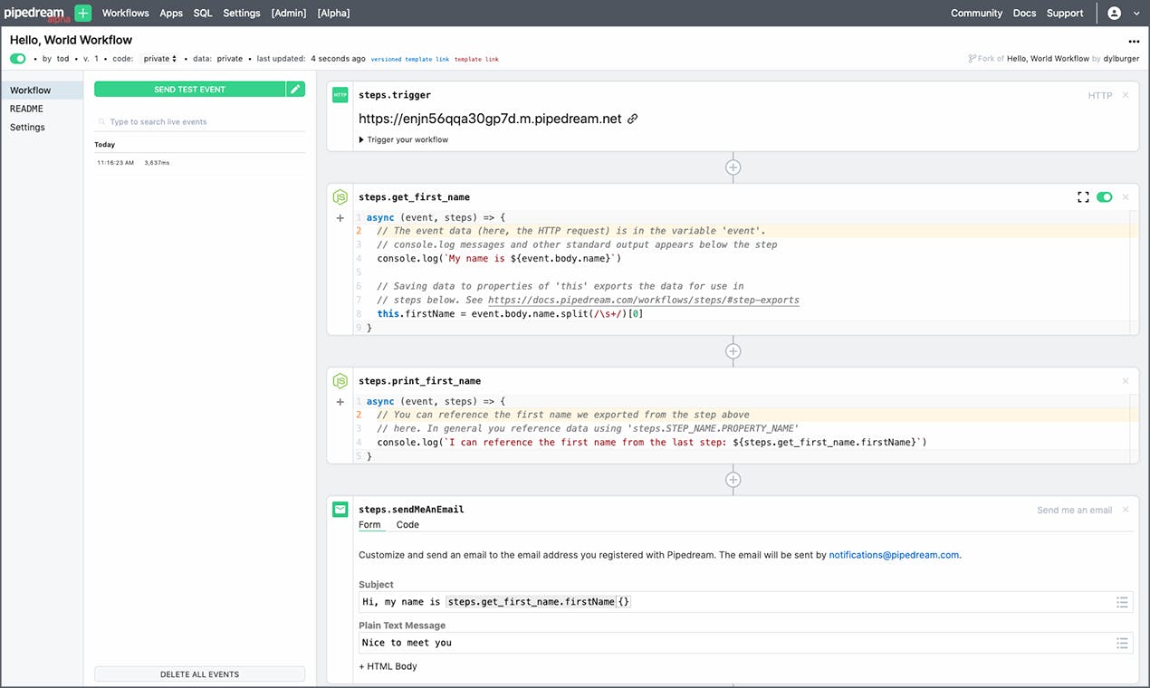Open Docs link in header
1150x688 pixels.
pos(1024,13)
